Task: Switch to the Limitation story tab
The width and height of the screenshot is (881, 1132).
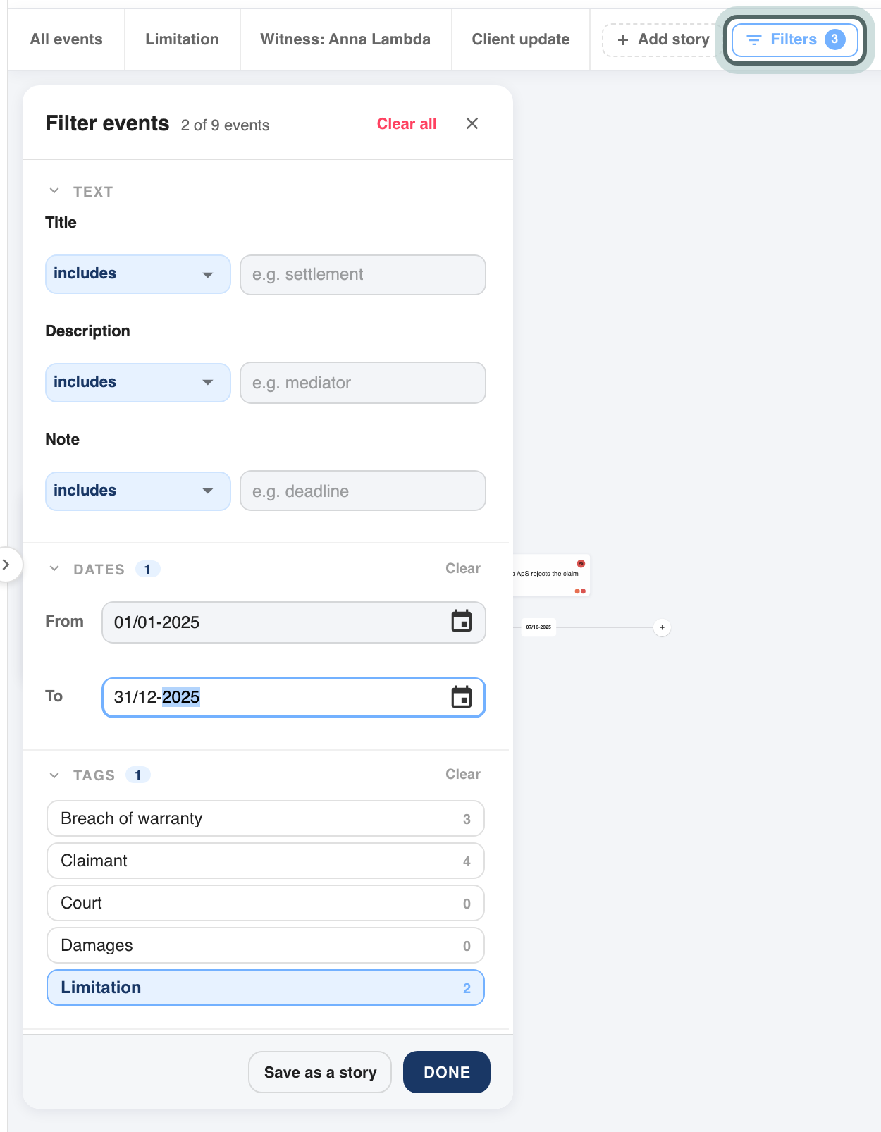Action: tap(183, 39)
